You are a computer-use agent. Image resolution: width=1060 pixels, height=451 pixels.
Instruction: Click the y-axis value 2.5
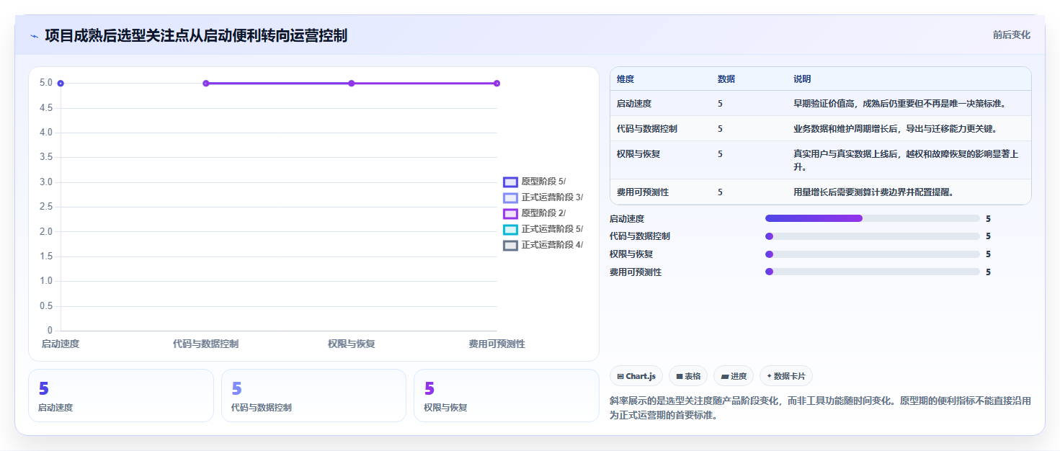pyautogui.click(x=46, y=207)
